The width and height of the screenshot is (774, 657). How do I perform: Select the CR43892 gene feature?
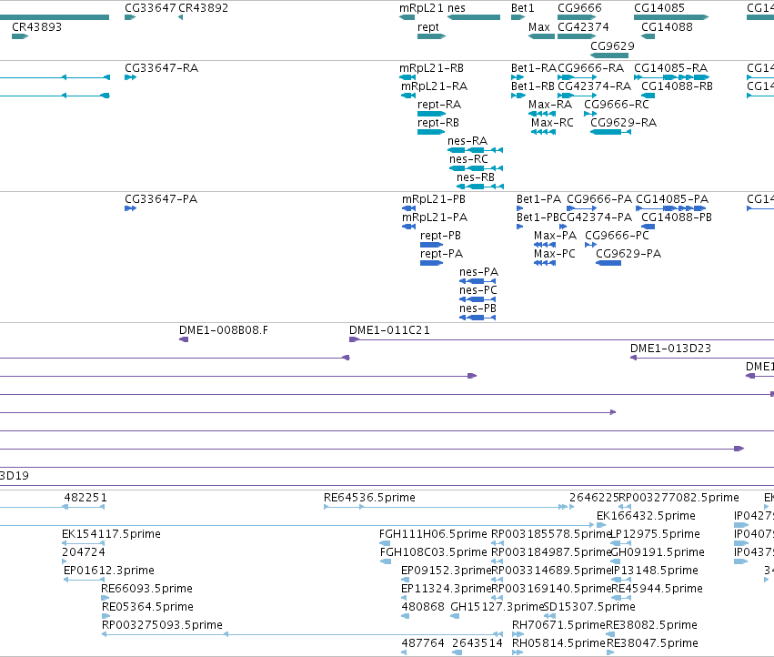click(181, 17)
